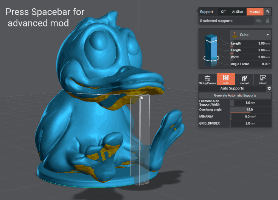Toggle visibility of selected supports

[x=258, y=21]
